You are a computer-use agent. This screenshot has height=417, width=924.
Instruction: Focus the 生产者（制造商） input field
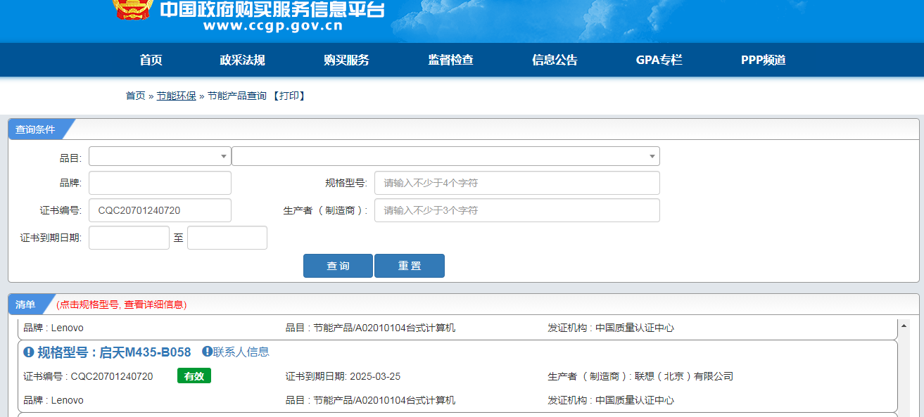(517, 210)
